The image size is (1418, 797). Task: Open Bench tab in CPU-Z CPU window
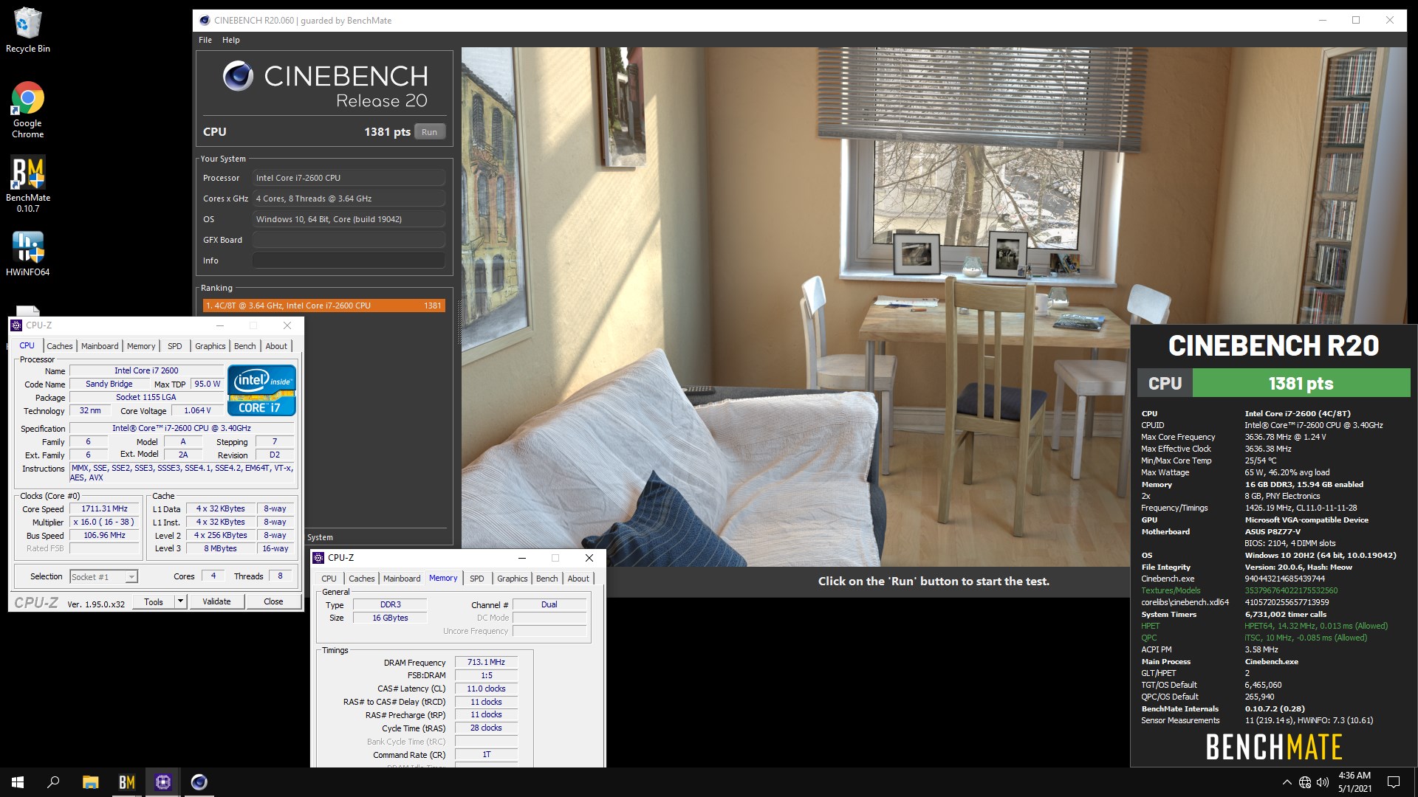point(245,346)
